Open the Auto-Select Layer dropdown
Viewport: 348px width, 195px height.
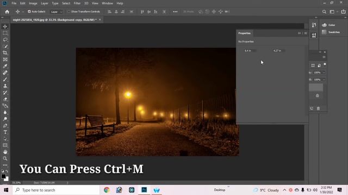coord(57,12)
